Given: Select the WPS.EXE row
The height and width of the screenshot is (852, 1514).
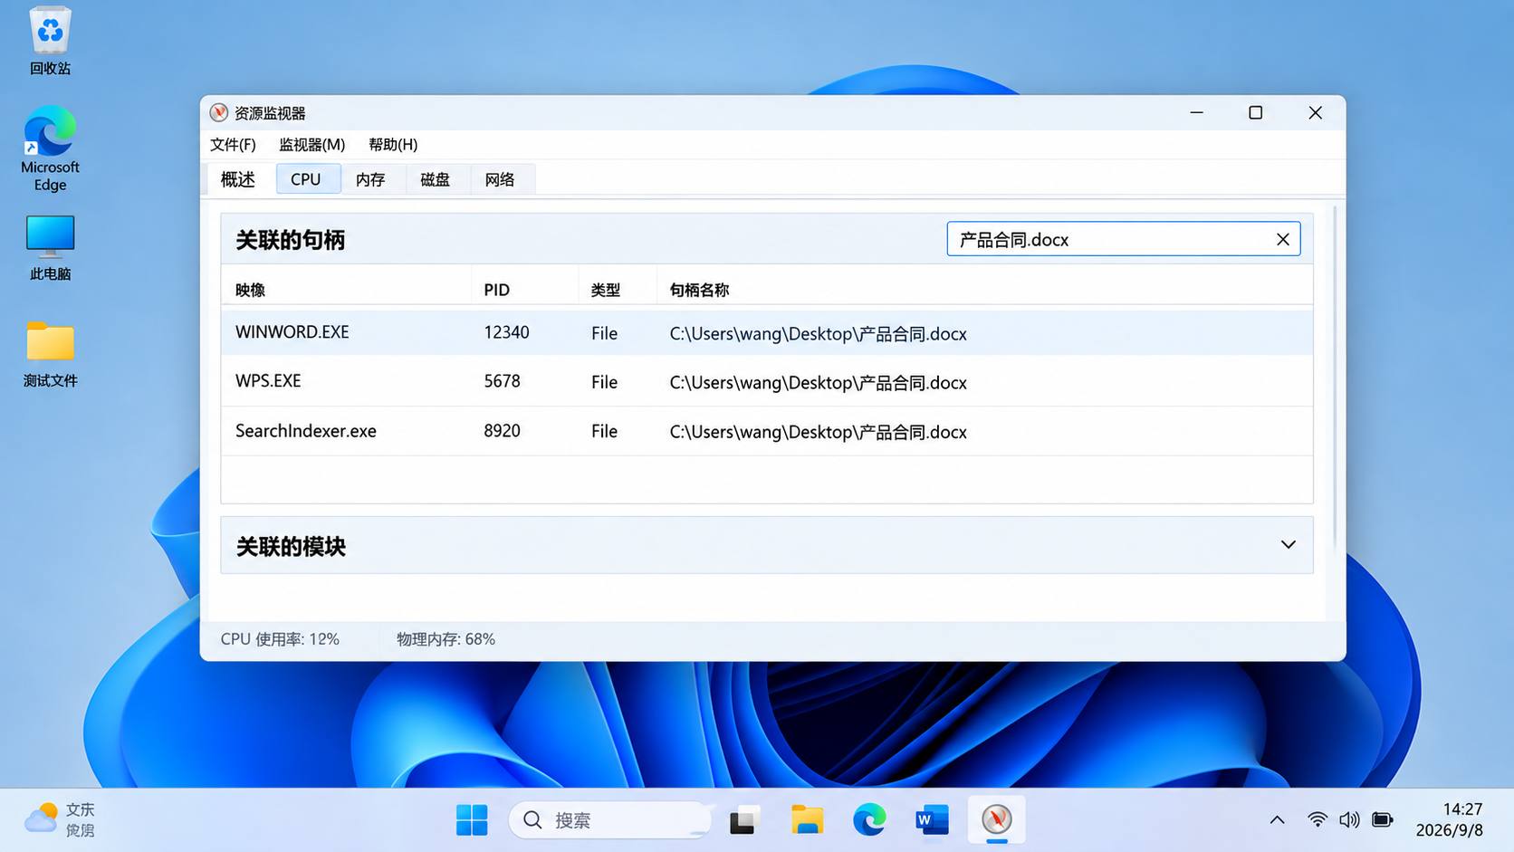Looking at the screenshot, I should pyautogui.click(x=767, y=381).
